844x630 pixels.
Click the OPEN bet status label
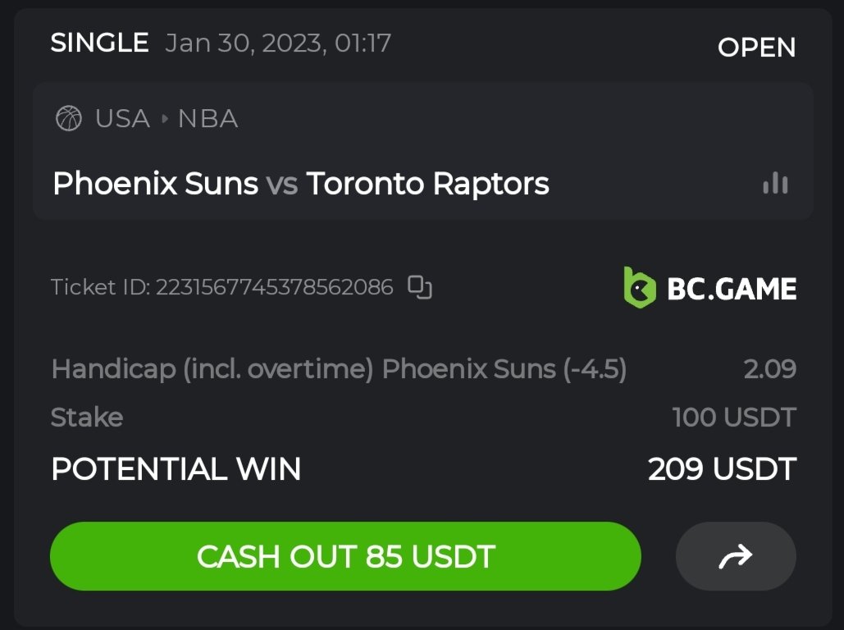pyautogui.click(x=756, y=48)
